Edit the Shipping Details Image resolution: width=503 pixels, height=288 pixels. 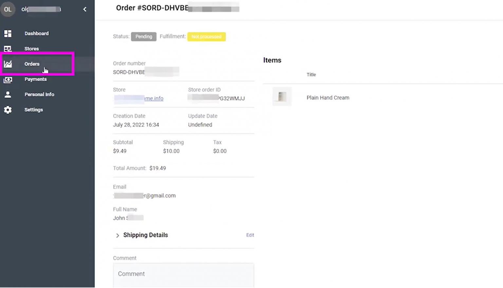click(250, 235)
